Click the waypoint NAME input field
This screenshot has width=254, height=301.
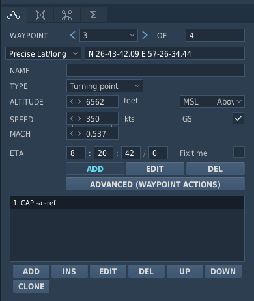click(x=156, y=70)
